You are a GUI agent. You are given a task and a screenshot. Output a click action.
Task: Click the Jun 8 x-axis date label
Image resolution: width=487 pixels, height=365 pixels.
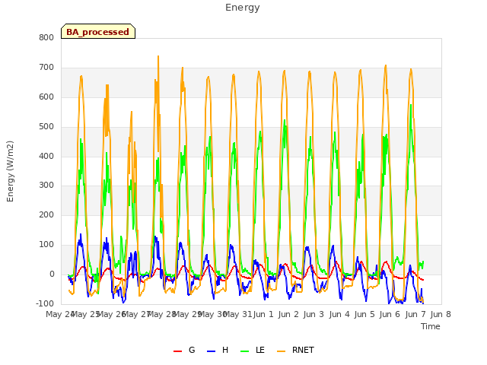point(441,314)
